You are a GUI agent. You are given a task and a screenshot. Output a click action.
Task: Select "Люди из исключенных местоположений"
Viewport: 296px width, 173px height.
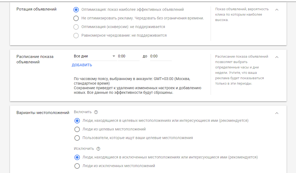pyautogui.click(x=76, y=166)
